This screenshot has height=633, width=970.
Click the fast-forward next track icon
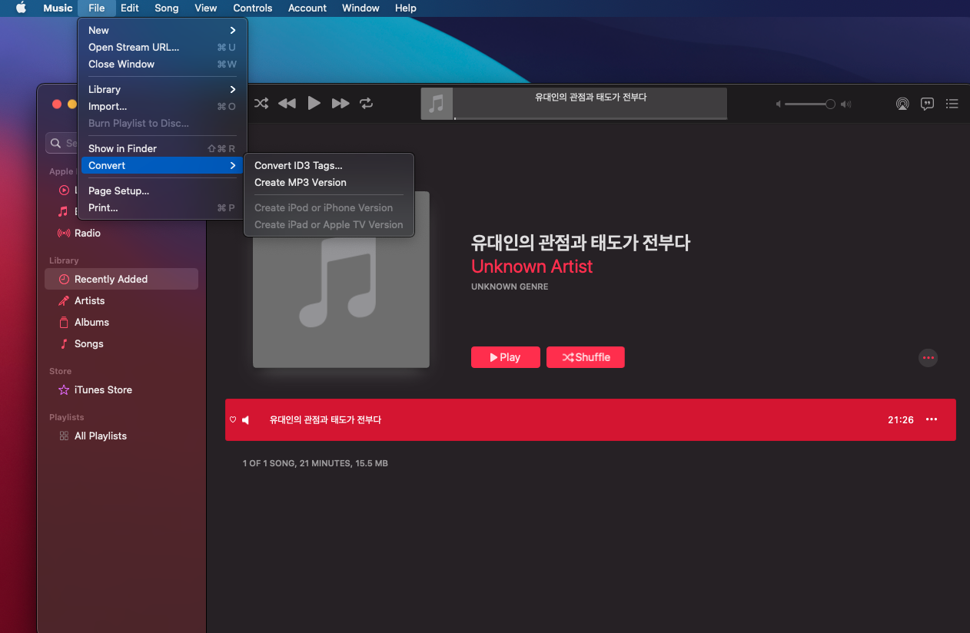(x=340, y=103)
